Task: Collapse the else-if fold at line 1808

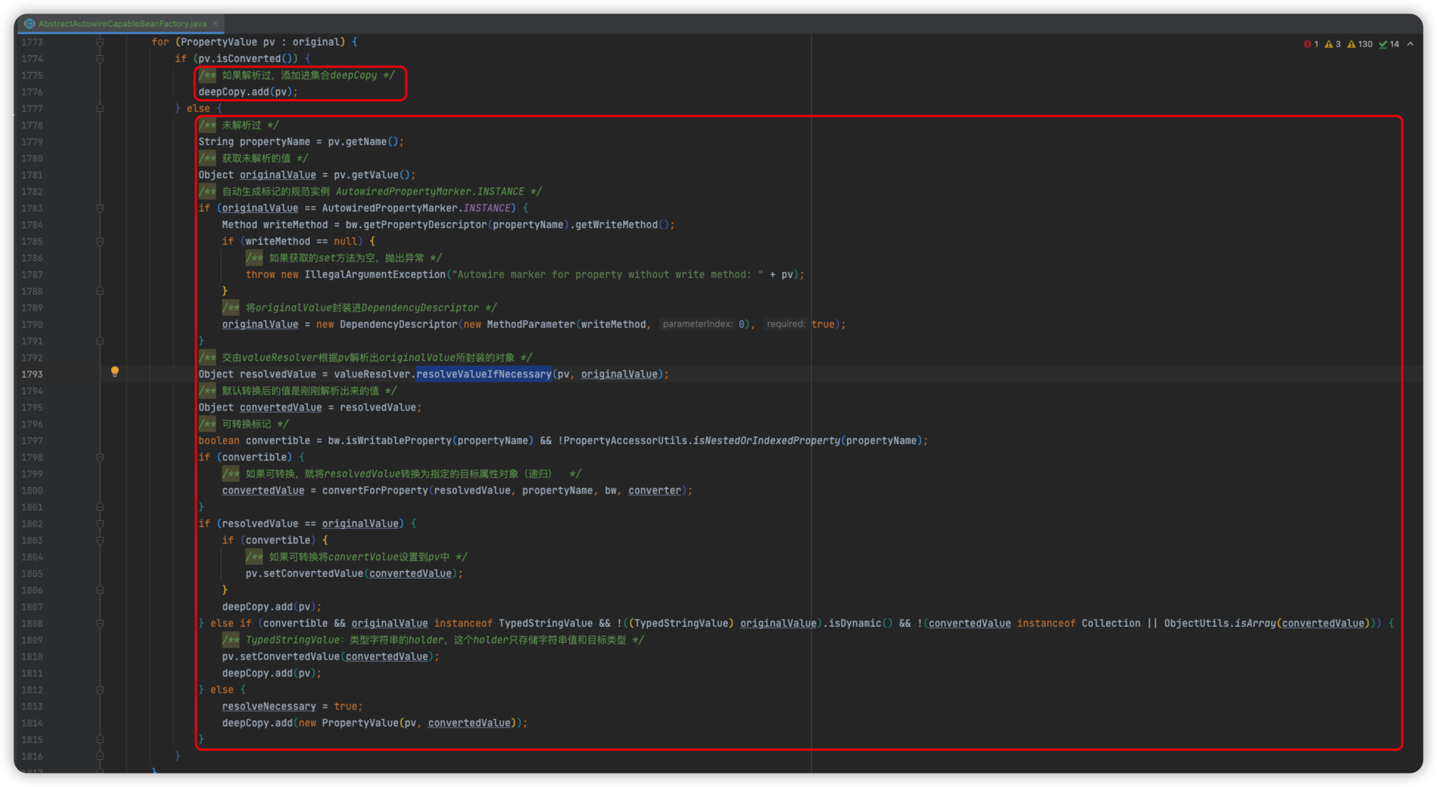Action: point(100,624)
